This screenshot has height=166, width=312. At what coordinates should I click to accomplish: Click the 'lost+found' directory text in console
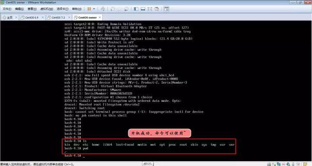(125, 145)
